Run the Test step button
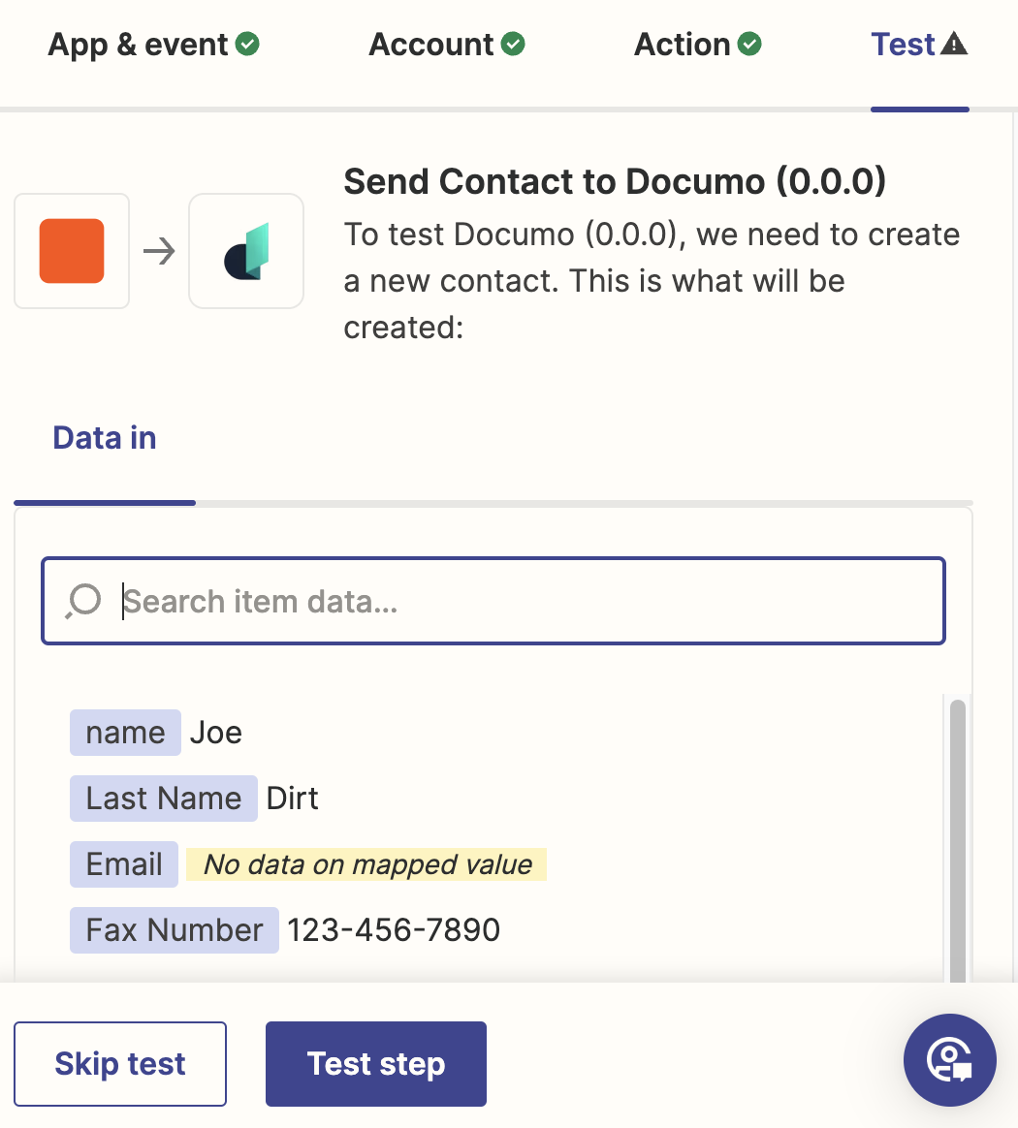This screenshot has width=1018, height=1128. click(x=376, y=1064)
